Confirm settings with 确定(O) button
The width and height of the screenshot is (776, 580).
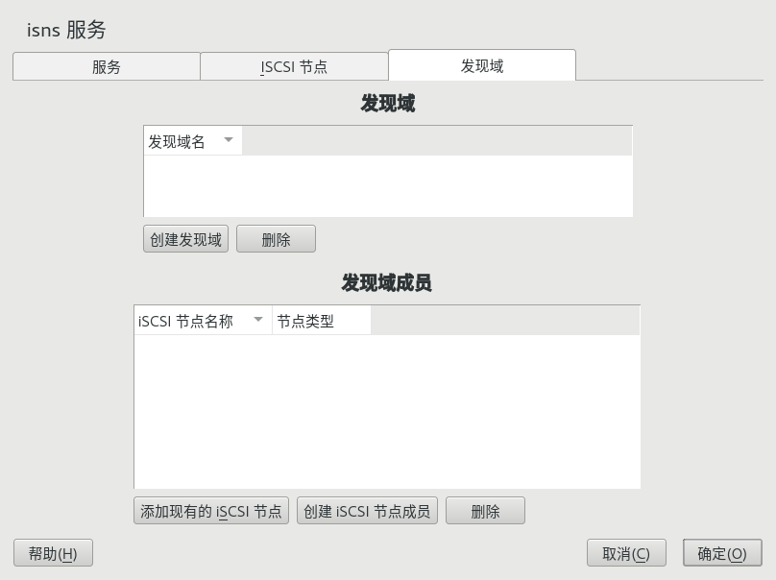tap(722, 554)
